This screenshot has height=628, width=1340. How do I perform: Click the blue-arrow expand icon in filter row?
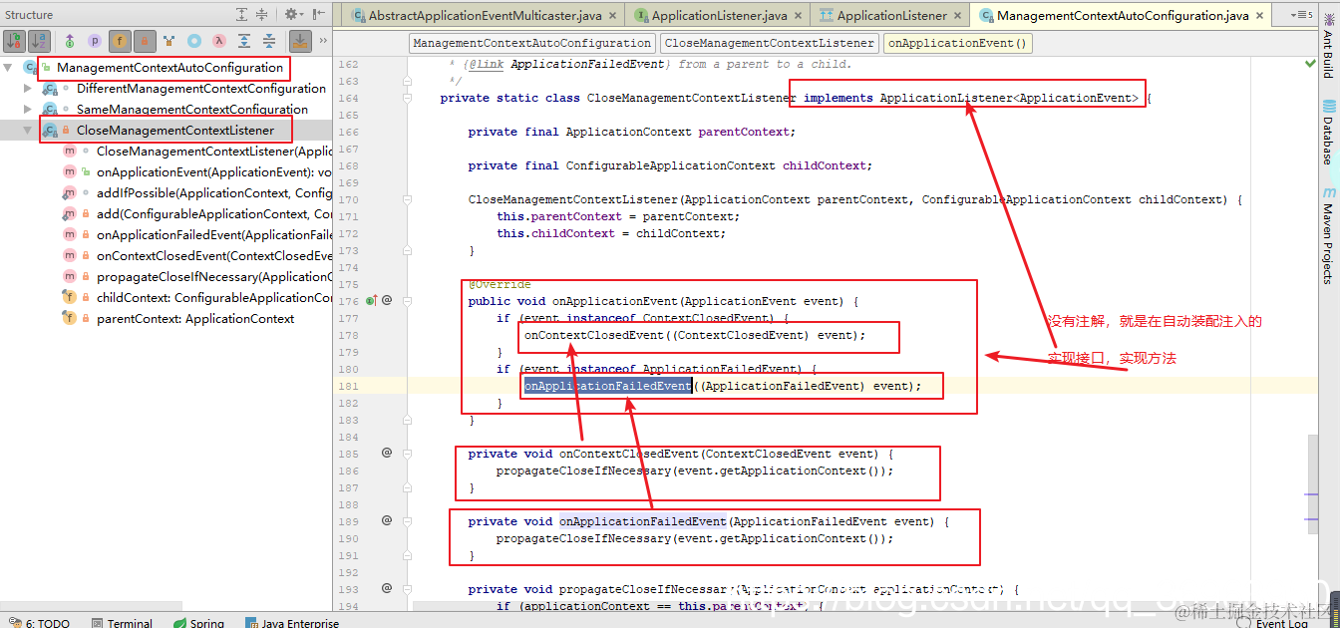[x=244, y=41]
